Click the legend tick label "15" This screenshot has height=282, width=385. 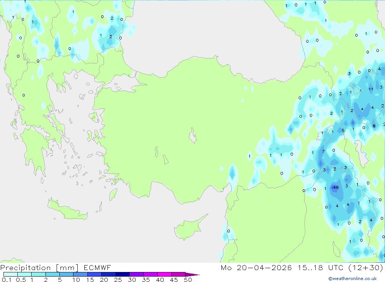click(x=90, y=280)
